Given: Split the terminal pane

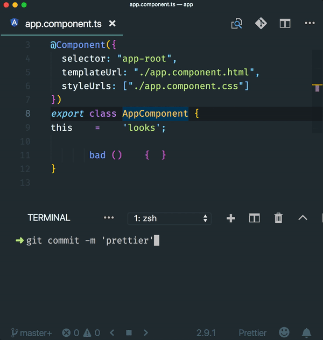Looking at the screenshot, I should pos(255,218).
